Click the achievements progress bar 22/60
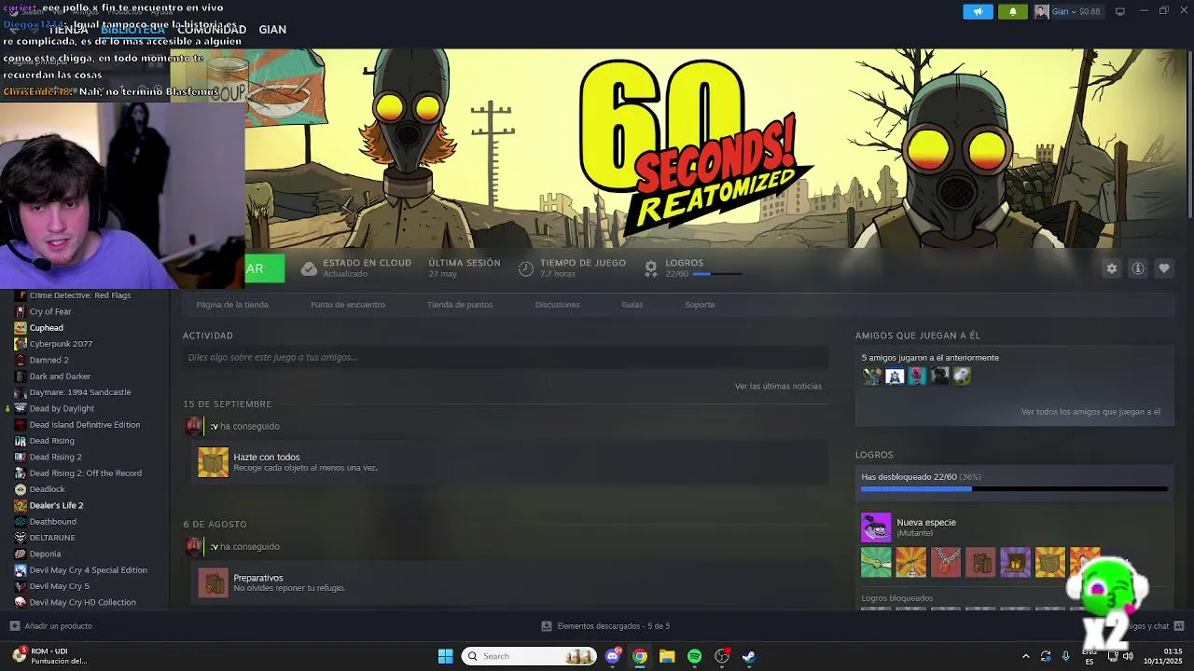Viewport: 1194px width, 671px height. [x=1014, y=488]
